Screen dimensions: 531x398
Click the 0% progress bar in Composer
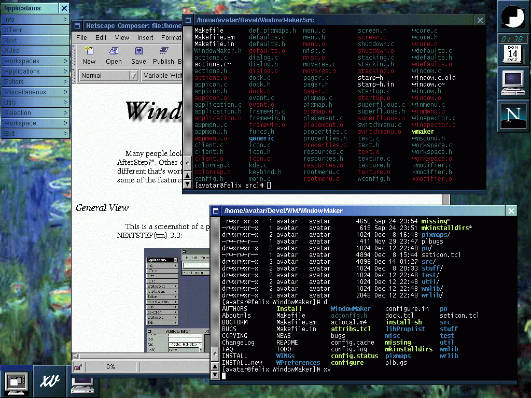point(111,366)
